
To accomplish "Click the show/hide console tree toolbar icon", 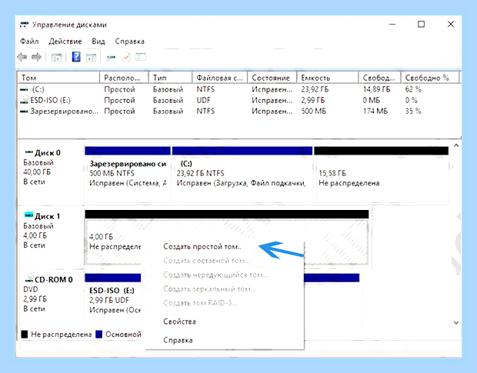I will coord(57,57).
